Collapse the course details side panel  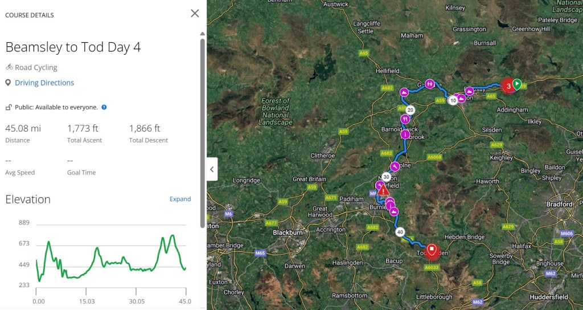tap(212, 169)
